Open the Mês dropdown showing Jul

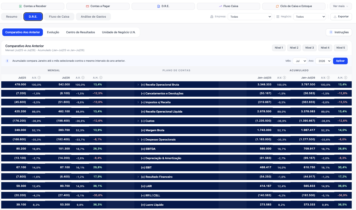tap(300, 61)
